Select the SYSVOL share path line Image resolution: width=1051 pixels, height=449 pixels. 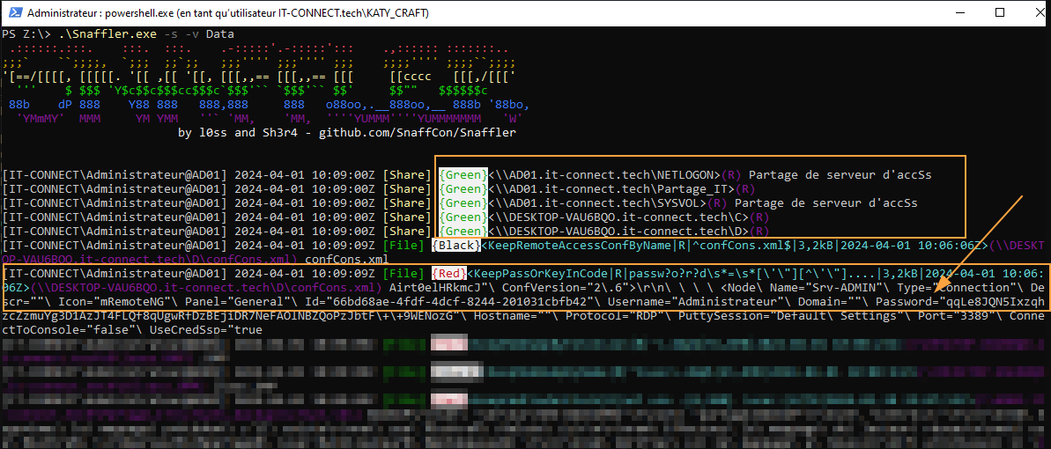point(596,203)
